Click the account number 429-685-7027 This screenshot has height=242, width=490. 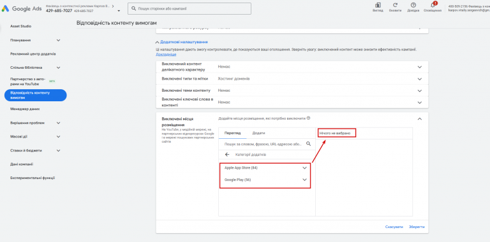point(59,11)
